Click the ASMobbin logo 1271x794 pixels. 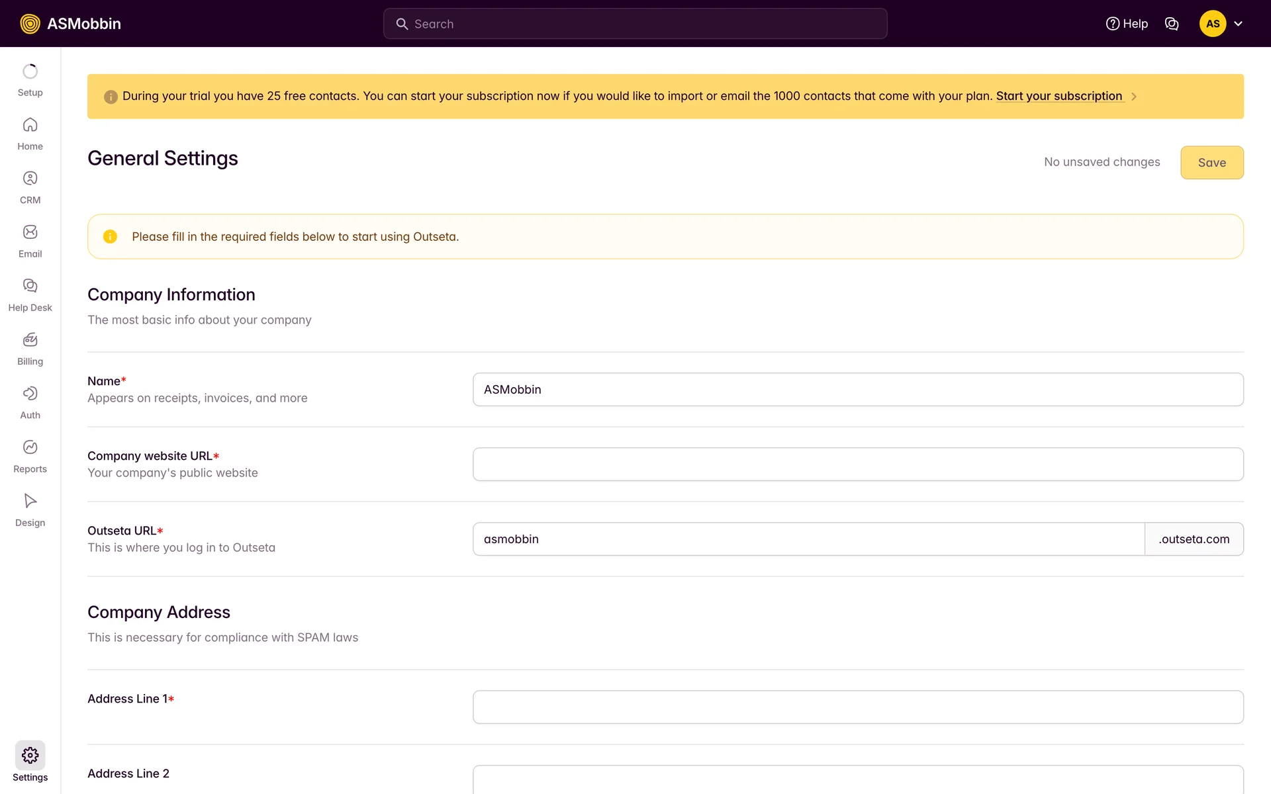coord(71,24)
